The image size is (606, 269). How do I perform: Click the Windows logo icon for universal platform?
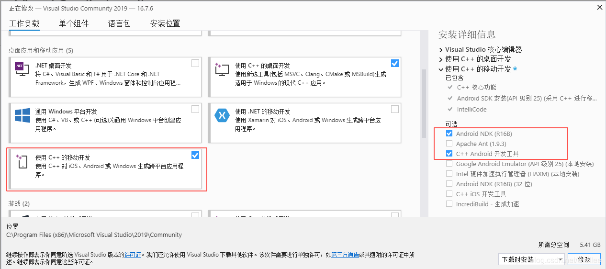click(22, 115)
